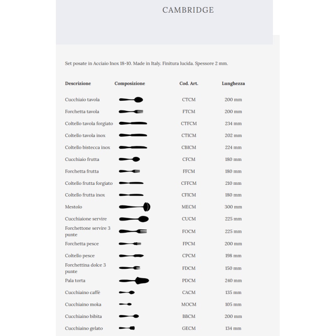Select the ladle icon next to Mestolo

click(x=134, y=207)
